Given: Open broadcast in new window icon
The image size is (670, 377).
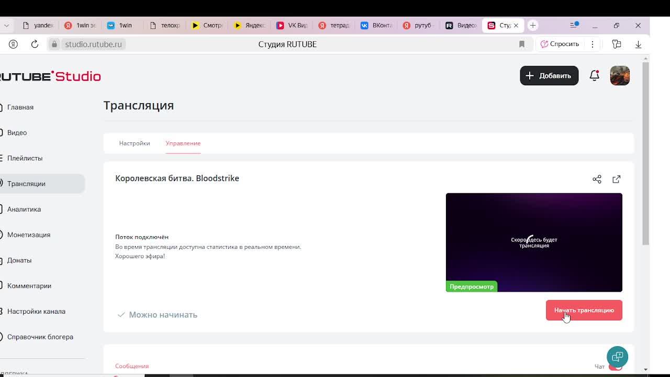Looking at the screenshot, I should (617, 179).
